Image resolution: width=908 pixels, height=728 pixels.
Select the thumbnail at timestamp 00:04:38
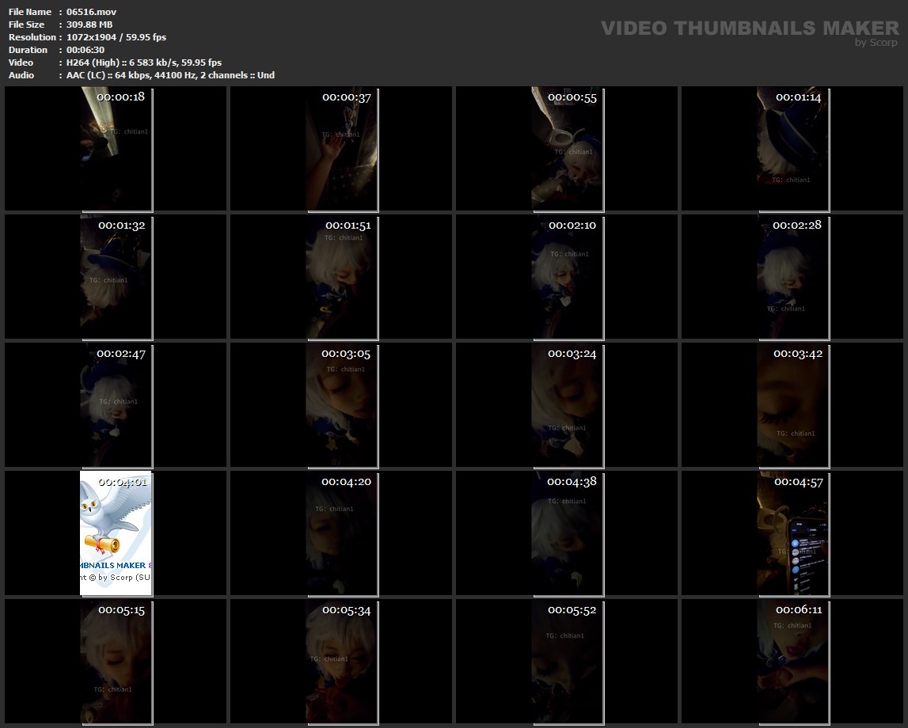click(568, 533)
